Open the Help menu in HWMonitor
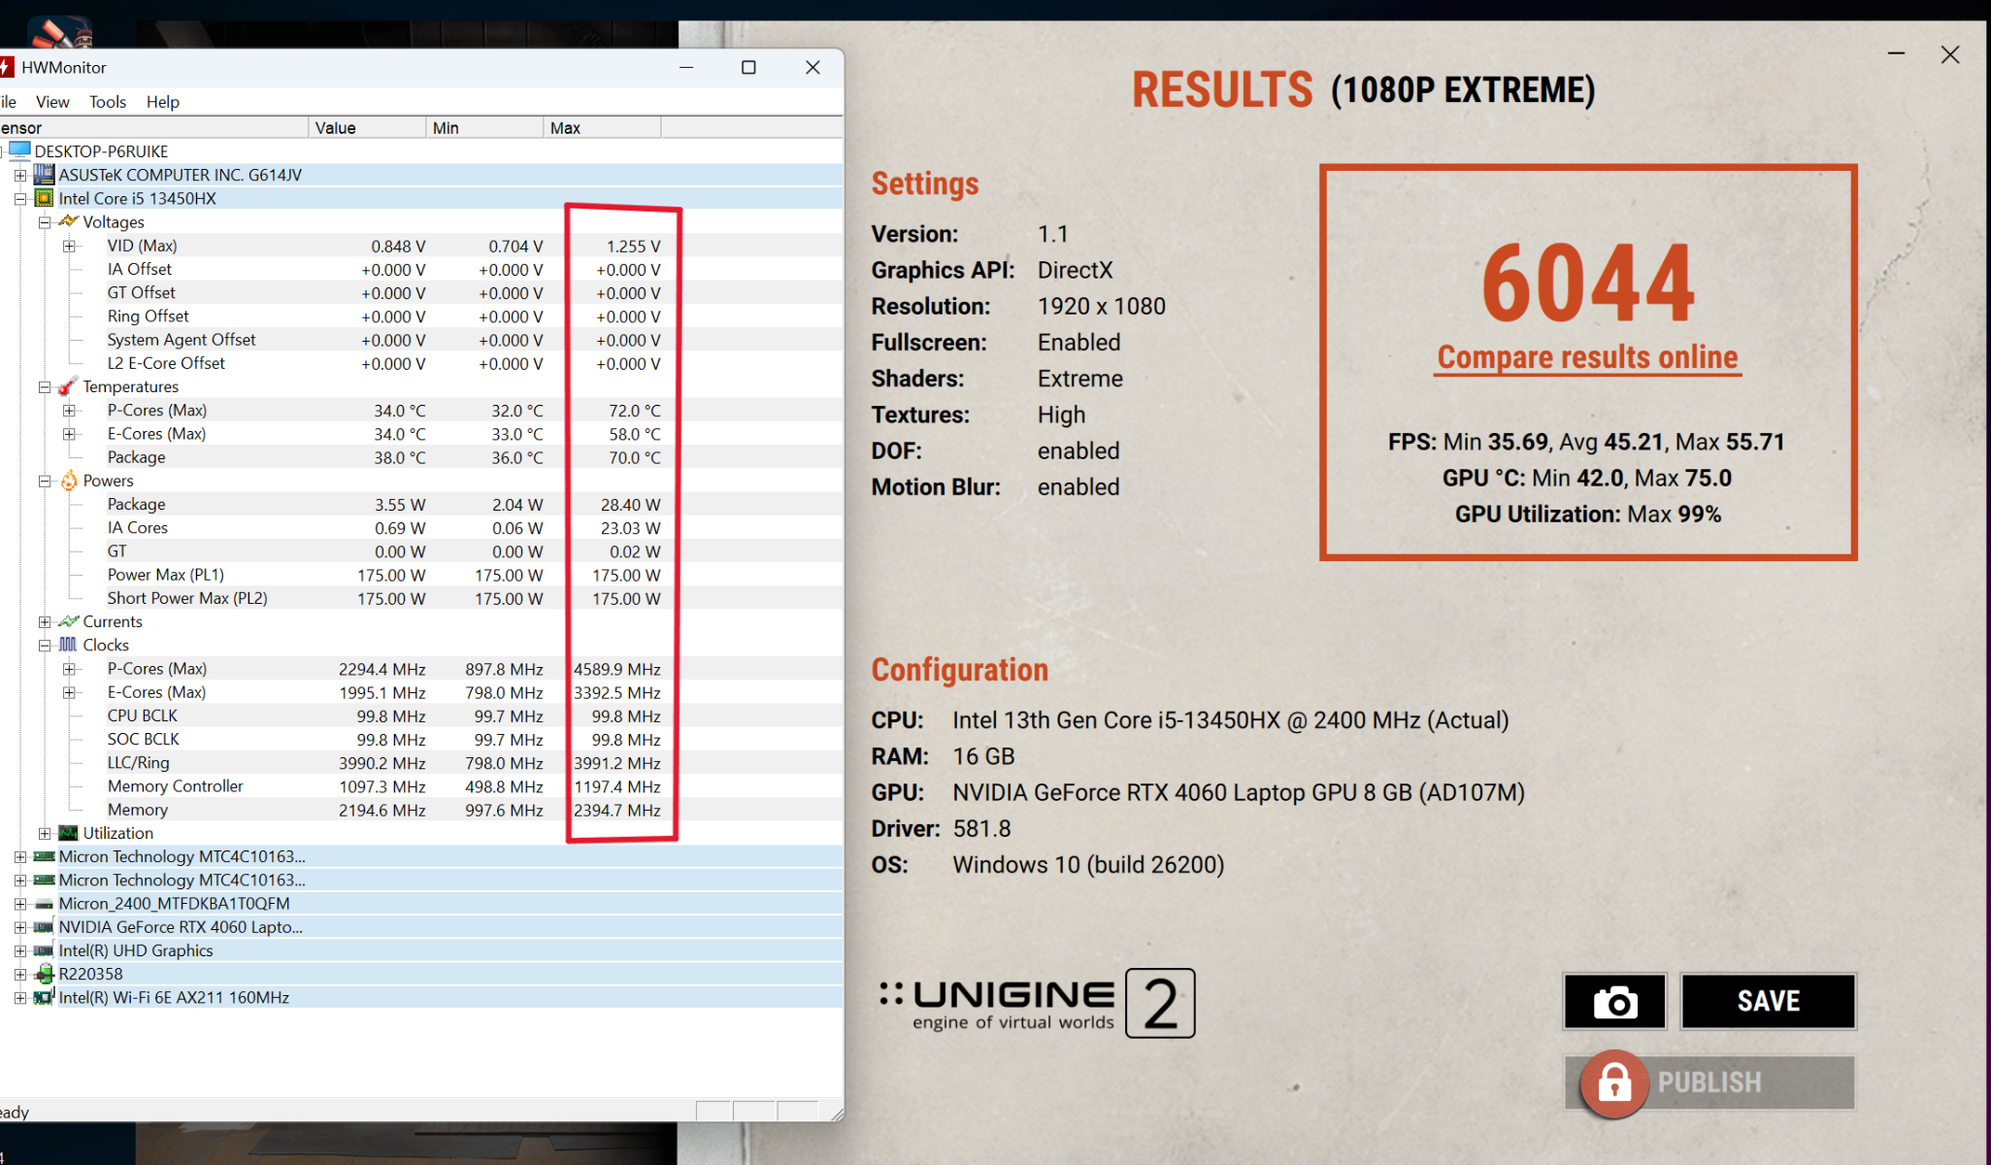 tap(163, 102)
